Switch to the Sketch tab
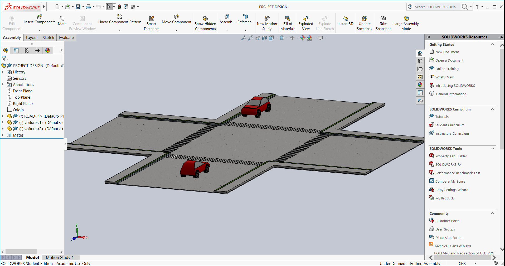 (48, 37)
